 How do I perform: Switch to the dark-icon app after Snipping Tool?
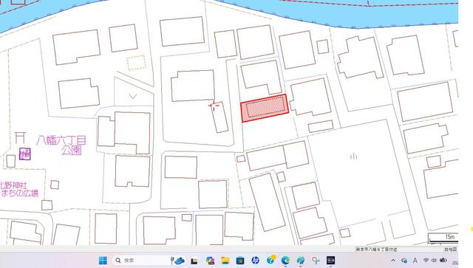tap(330, 261)
